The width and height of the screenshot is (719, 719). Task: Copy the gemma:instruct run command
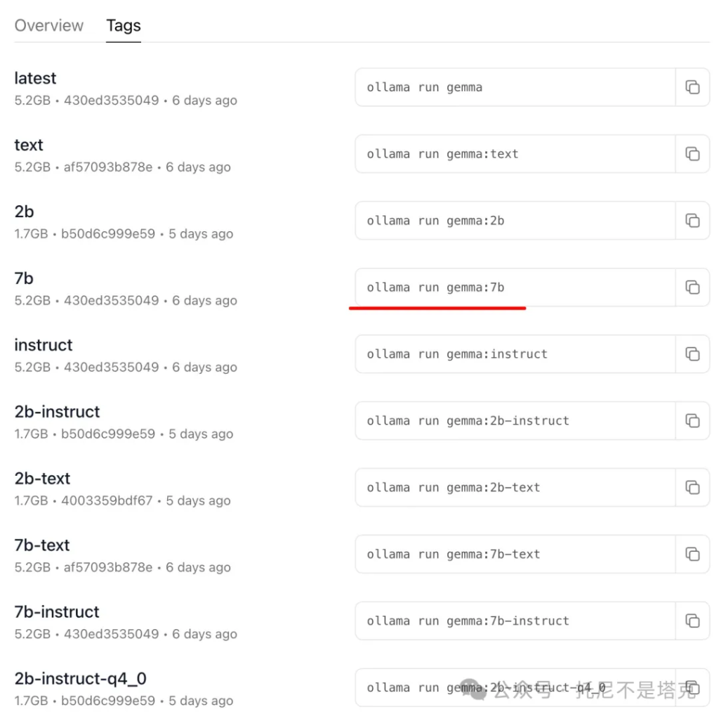(692, 354)
